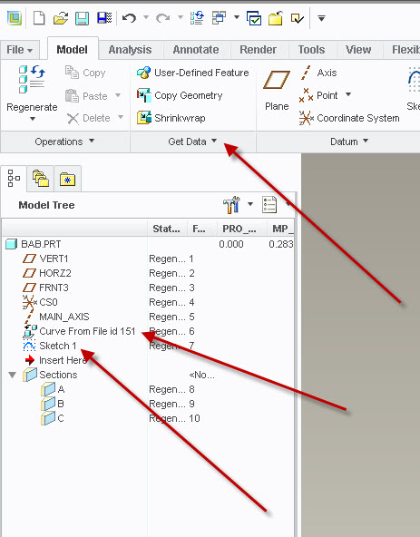Select the Folder Browser tab icon
The width and height of the screenshot is (420, 537).
(41, 179)
